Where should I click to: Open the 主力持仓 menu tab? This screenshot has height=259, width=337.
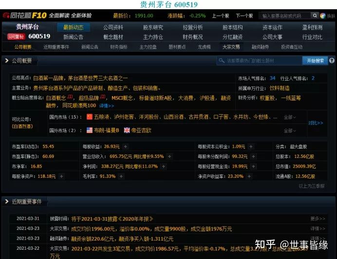pyautogui.click(x=153, y=37)
